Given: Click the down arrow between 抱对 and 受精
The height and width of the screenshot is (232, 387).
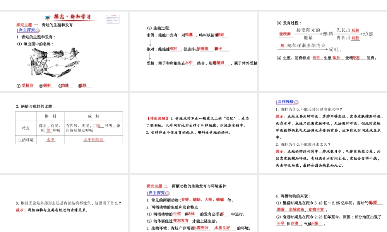Looking at the screenshot, I should coord(150,56).
